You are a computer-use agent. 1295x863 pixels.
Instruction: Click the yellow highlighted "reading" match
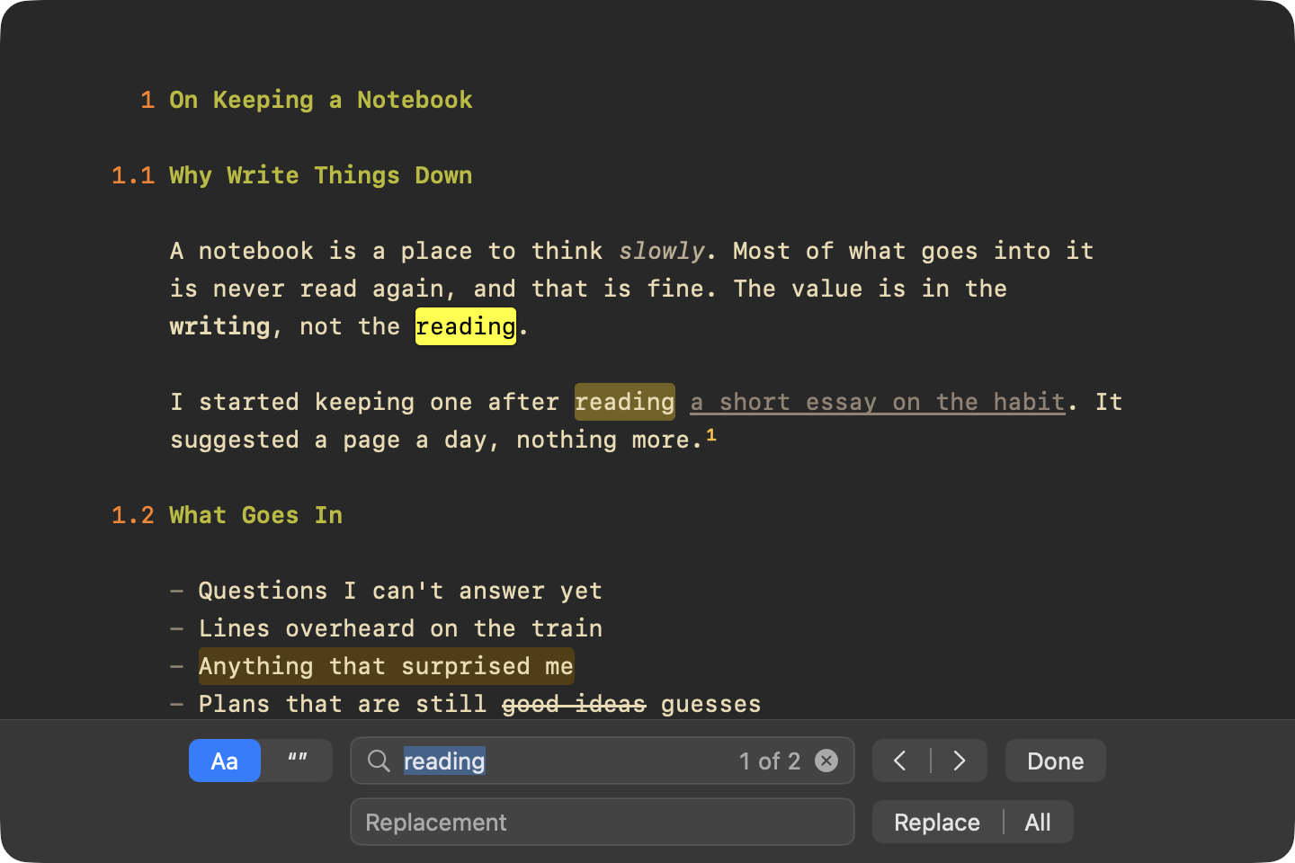coord(466,326)
